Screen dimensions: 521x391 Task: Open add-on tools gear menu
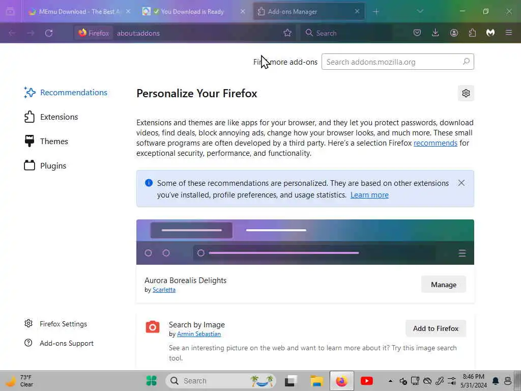[466, 93]
